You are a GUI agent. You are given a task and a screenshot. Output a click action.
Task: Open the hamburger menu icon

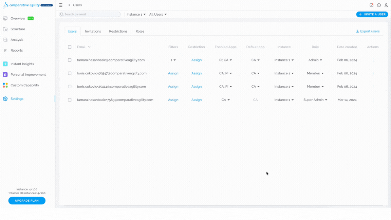(x=61, y=5)
